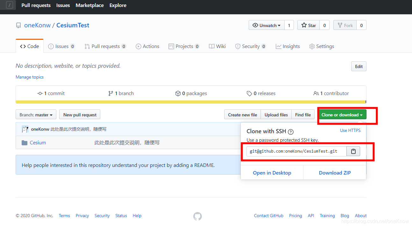Open the footer Training link
Screen dimensions: 412x227
tap(327, 216)
